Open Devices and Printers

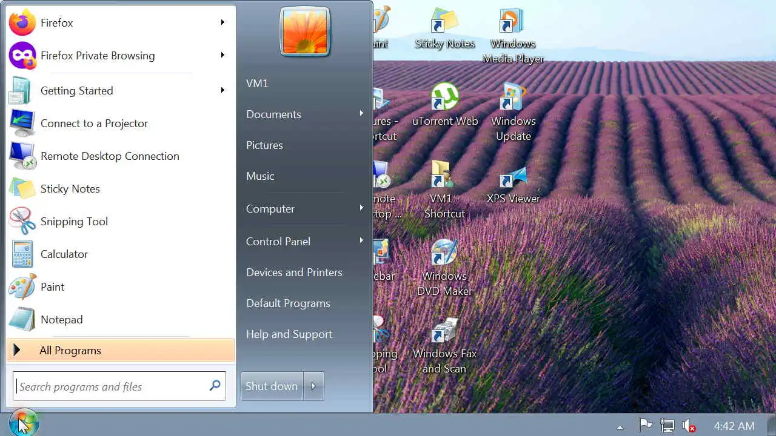tap(294, 272)
